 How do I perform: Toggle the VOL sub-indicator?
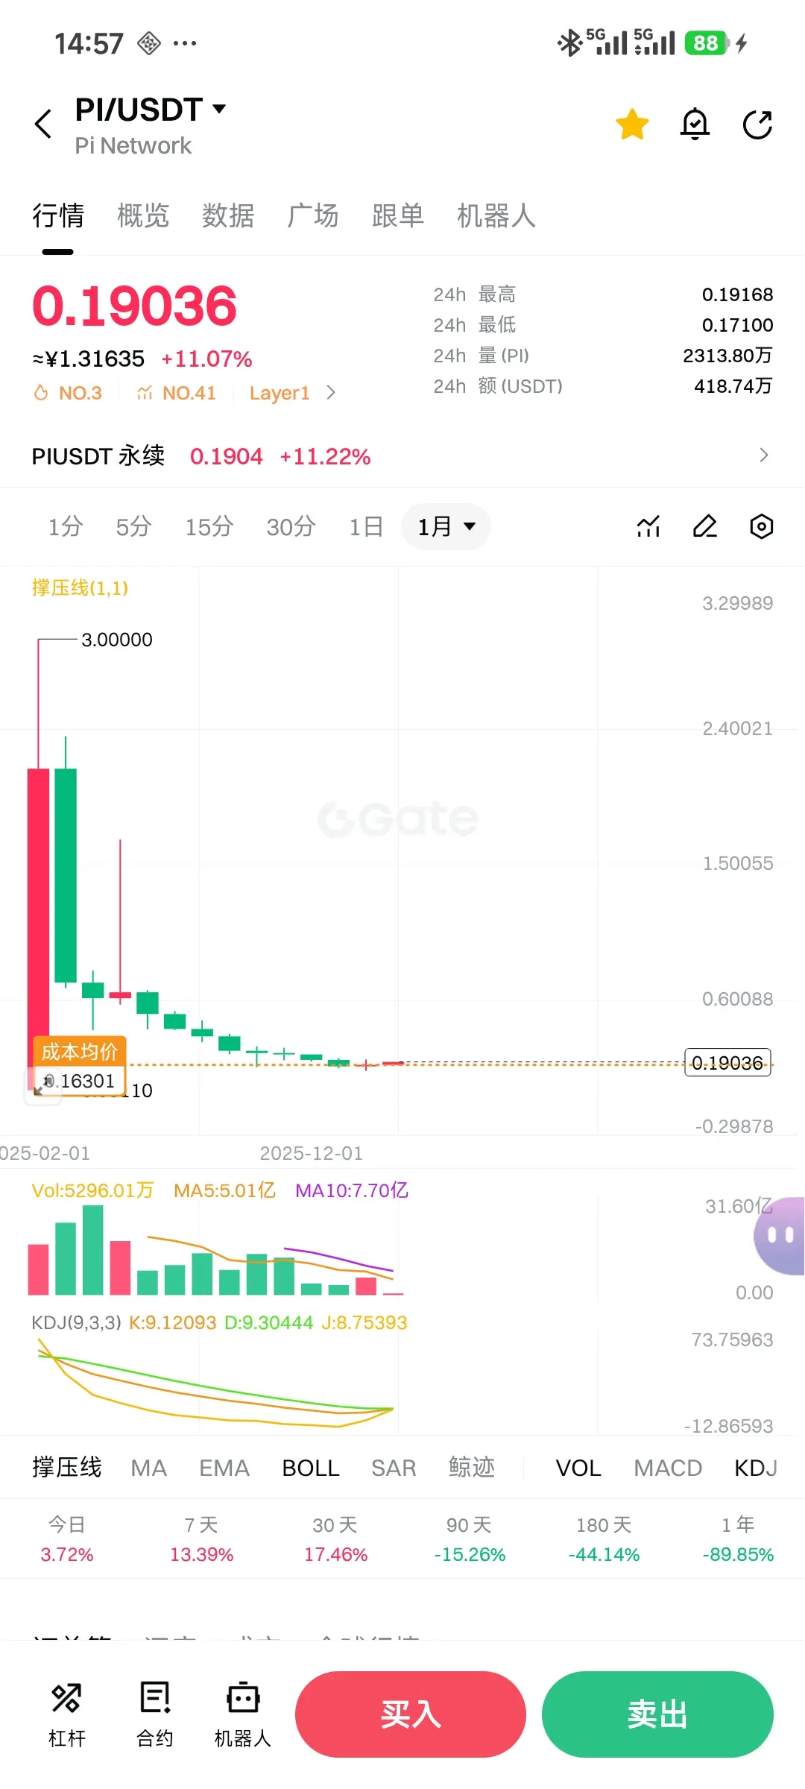578,1468
